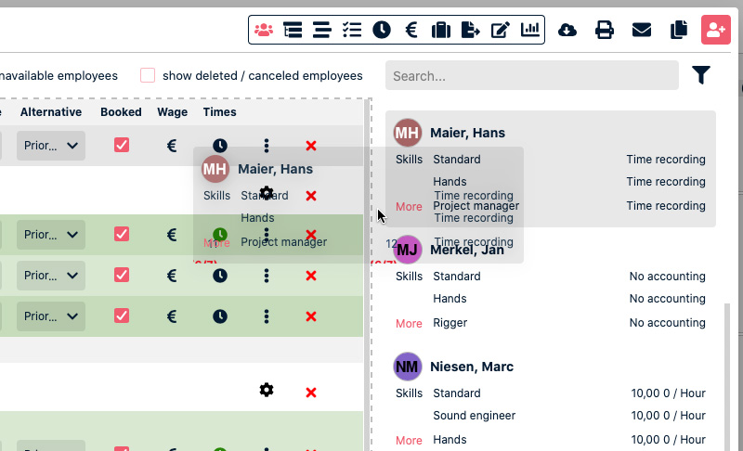The image size is (743, 451).
Task: Click the copy documents icon
Action: [x=679, y=30]
